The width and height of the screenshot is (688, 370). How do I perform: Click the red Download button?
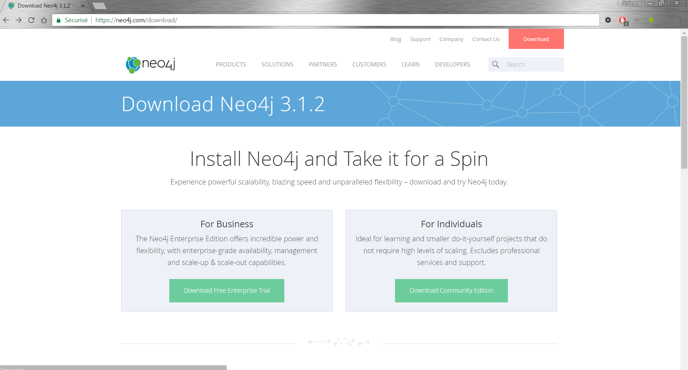tap(536, 39)
